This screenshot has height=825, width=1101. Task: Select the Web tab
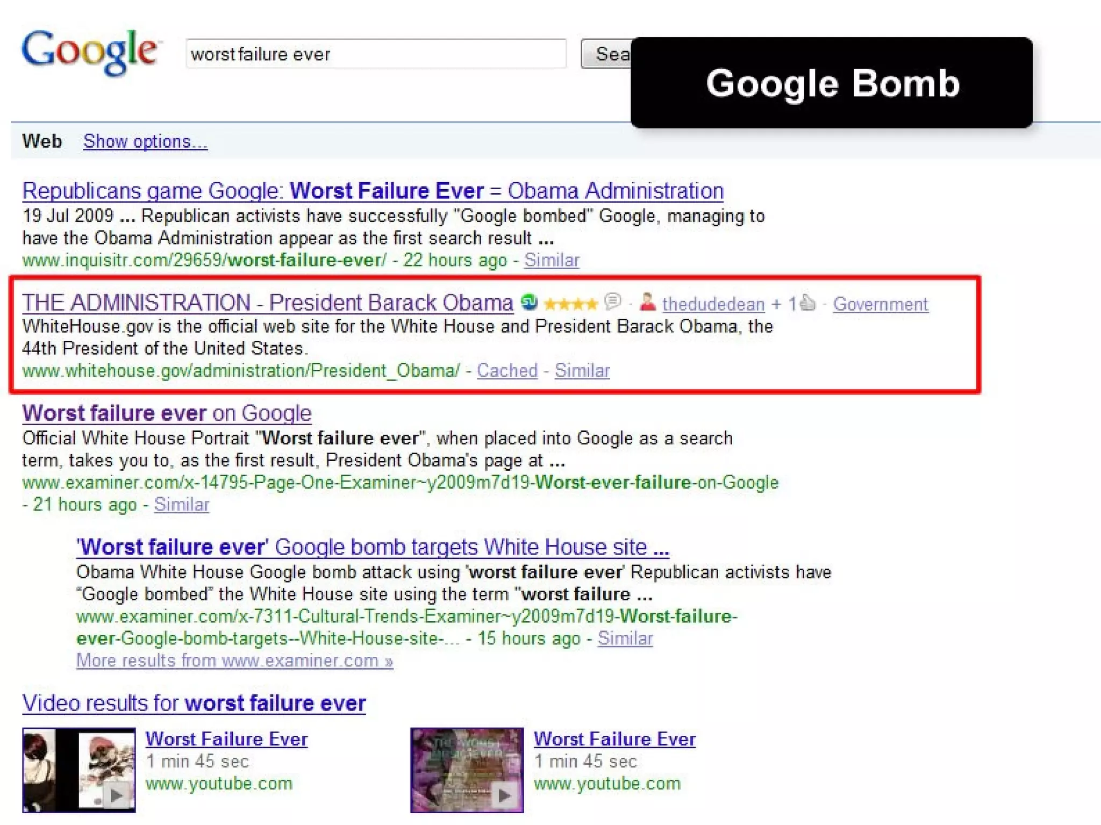42,141
